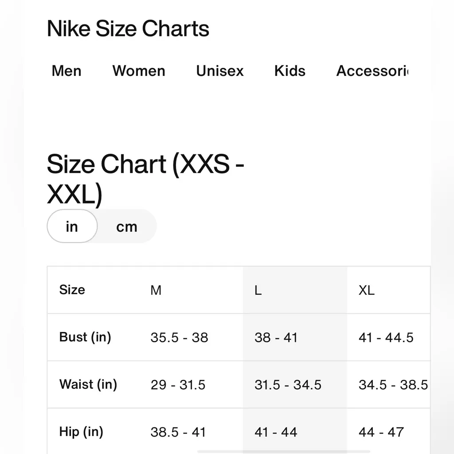Click the table's horizontal scrollbar
The image size is (454, 454).
284,451
